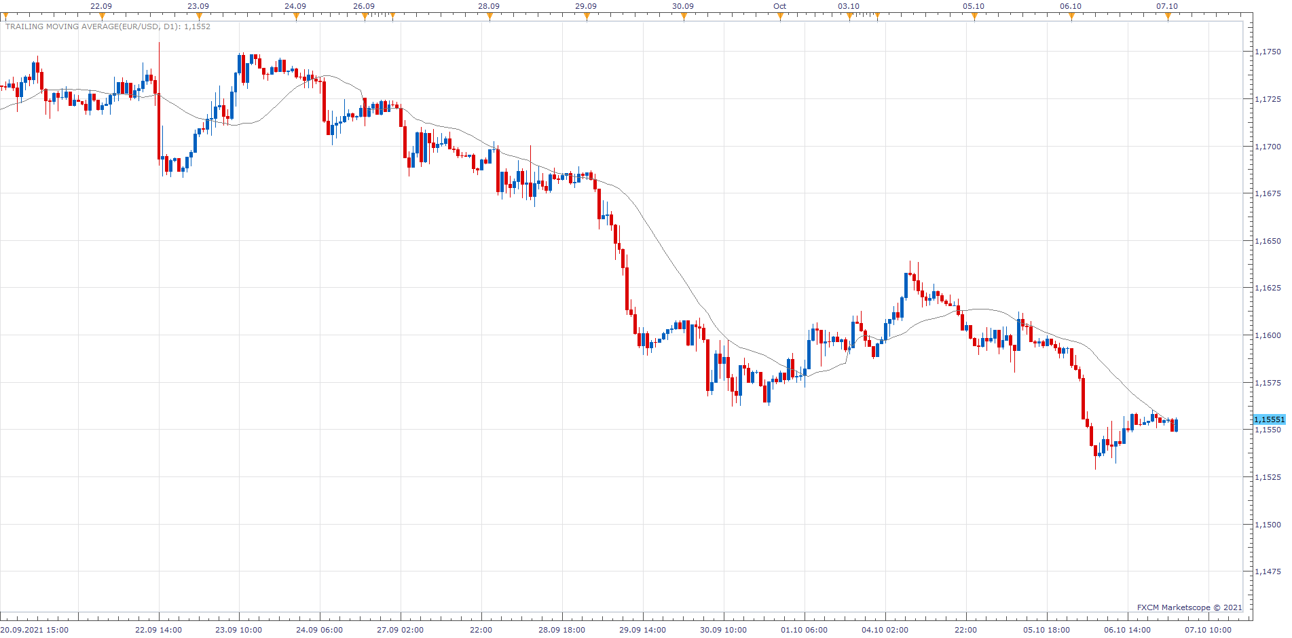This screenshot has height=638, width=1292.
Task: Click the 20.09.2021 15:00 time axis label
Action: tap(35, 630)
